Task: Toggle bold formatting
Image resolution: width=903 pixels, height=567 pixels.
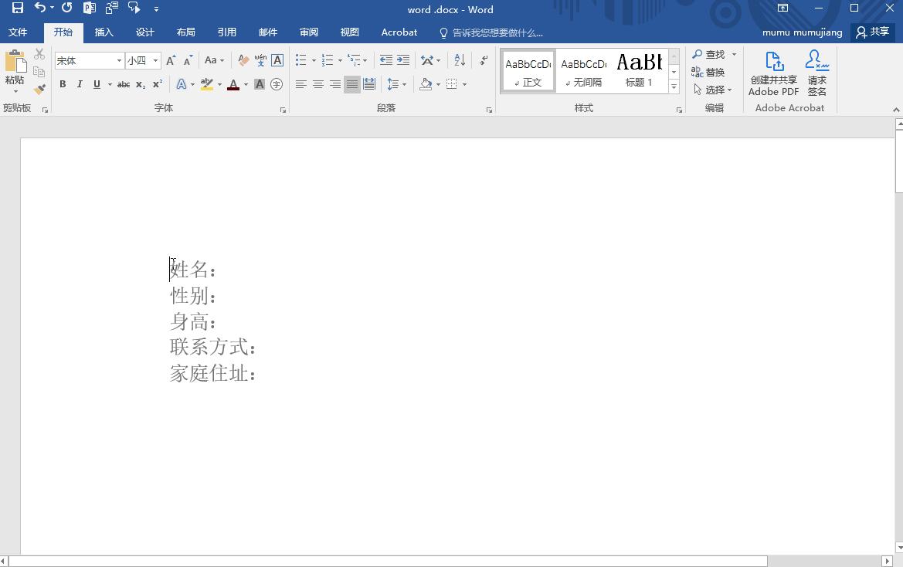Action: pyautogui.click(x=63, y=84)
